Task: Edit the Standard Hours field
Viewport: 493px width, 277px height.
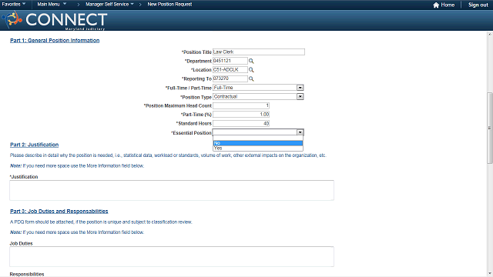Action: [x=241, y=123]
